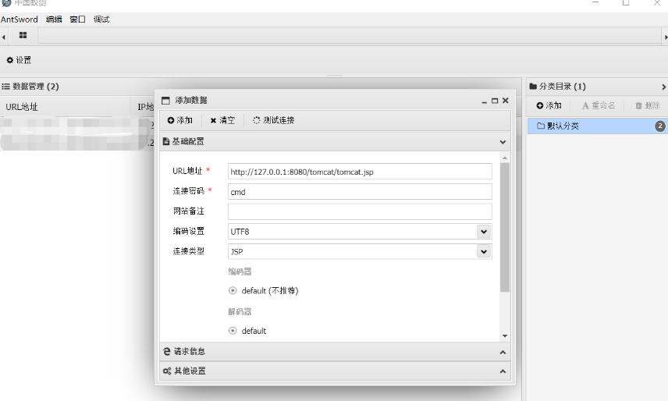The image size is (668, 401).
Task: Open the 编码设置 UTF8 dropdown
Action: pos(484,232)
